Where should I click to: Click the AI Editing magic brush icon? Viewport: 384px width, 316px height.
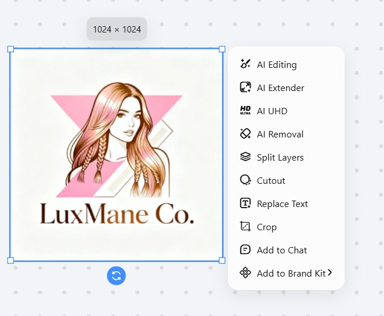point(245,64)
